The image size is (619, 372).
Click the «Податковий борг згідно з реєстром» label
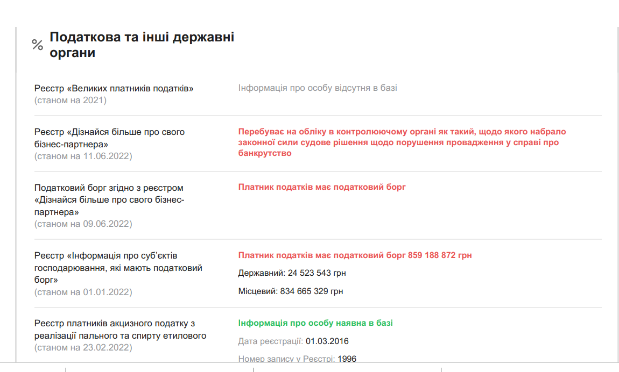[109, 188]
